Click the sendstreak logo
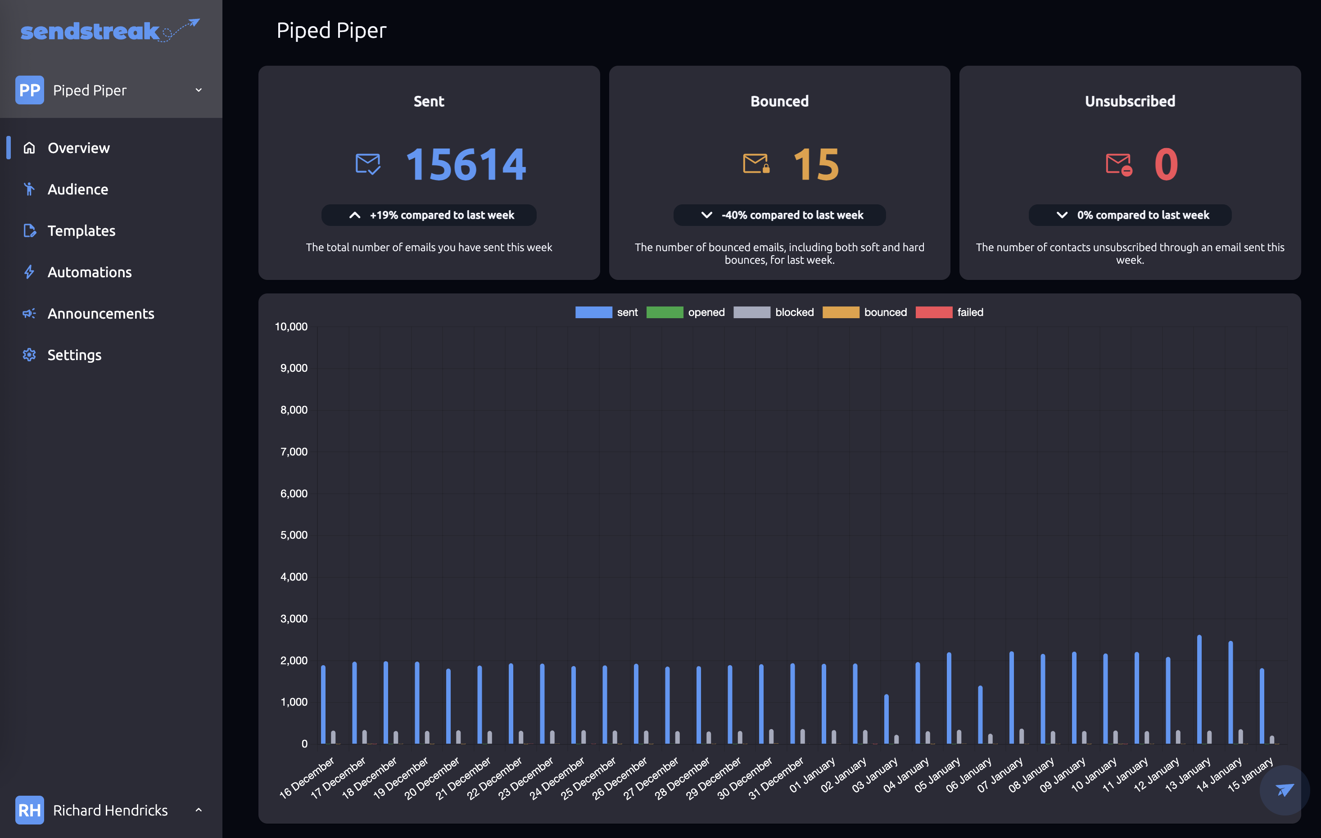Viewport: 1321px width, 838px height. [110, 31]
